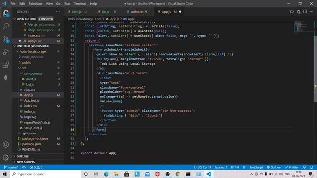Collapse the Untitled (Workspace) section
This screenshot has width=317, height=178.
point(14,46)
